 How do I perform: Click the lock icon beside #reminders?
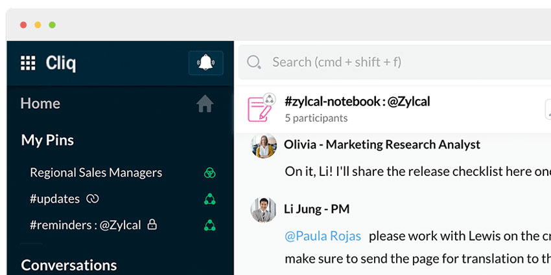(152, 225)
